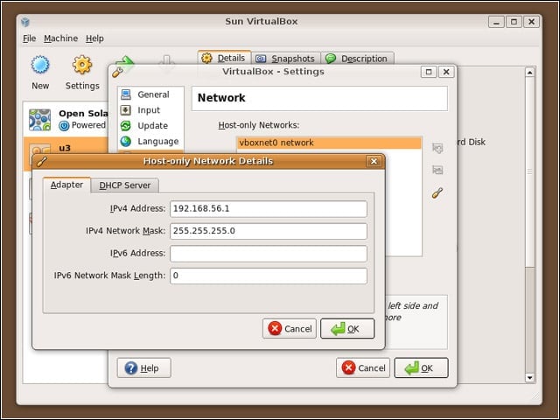
Task: Click OK in the VirtualBox Settings window
Action: click(x=421, y=367)
